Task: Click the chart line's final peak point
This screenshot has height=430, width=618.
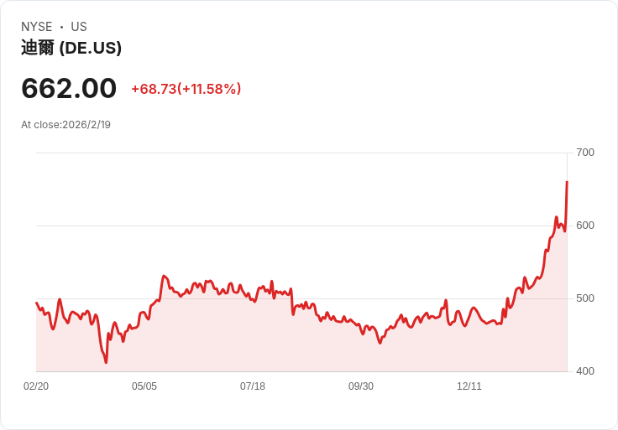Action: (567, 182)
